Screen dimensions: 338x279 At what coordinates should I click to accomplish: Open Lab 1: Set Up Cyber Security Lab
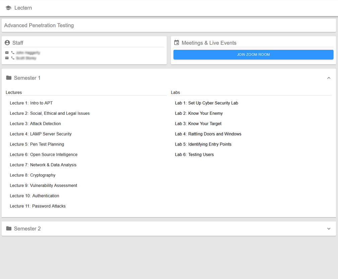tap(206, 103)
